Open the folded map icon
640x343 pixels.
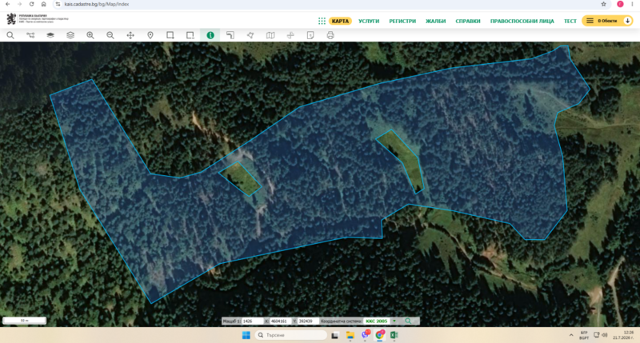270,35
